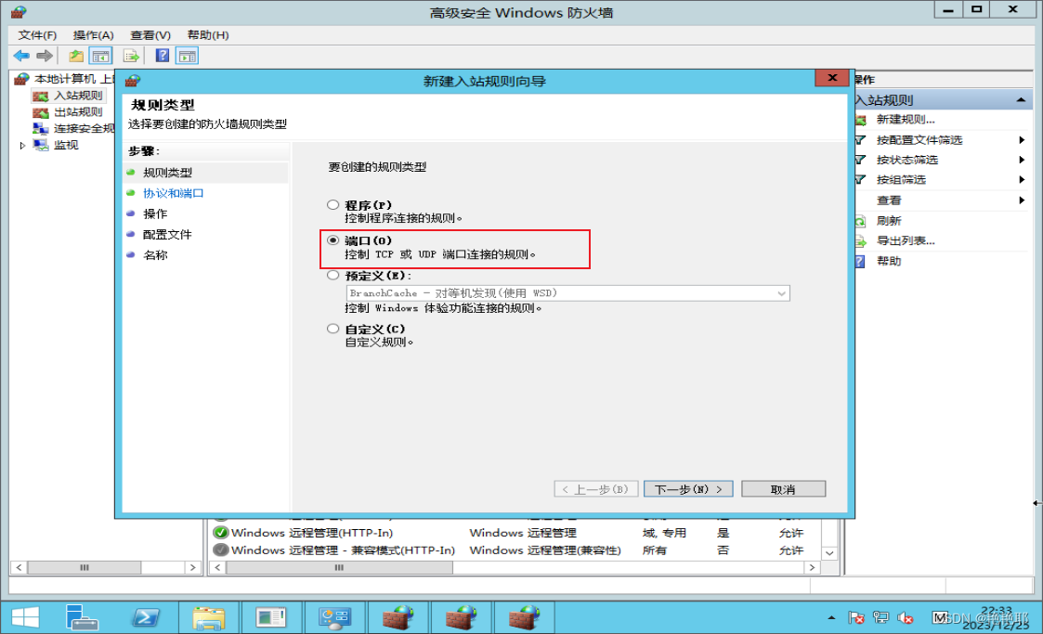Open the 帮助(H) menu in menu bar

click(208, 35)
